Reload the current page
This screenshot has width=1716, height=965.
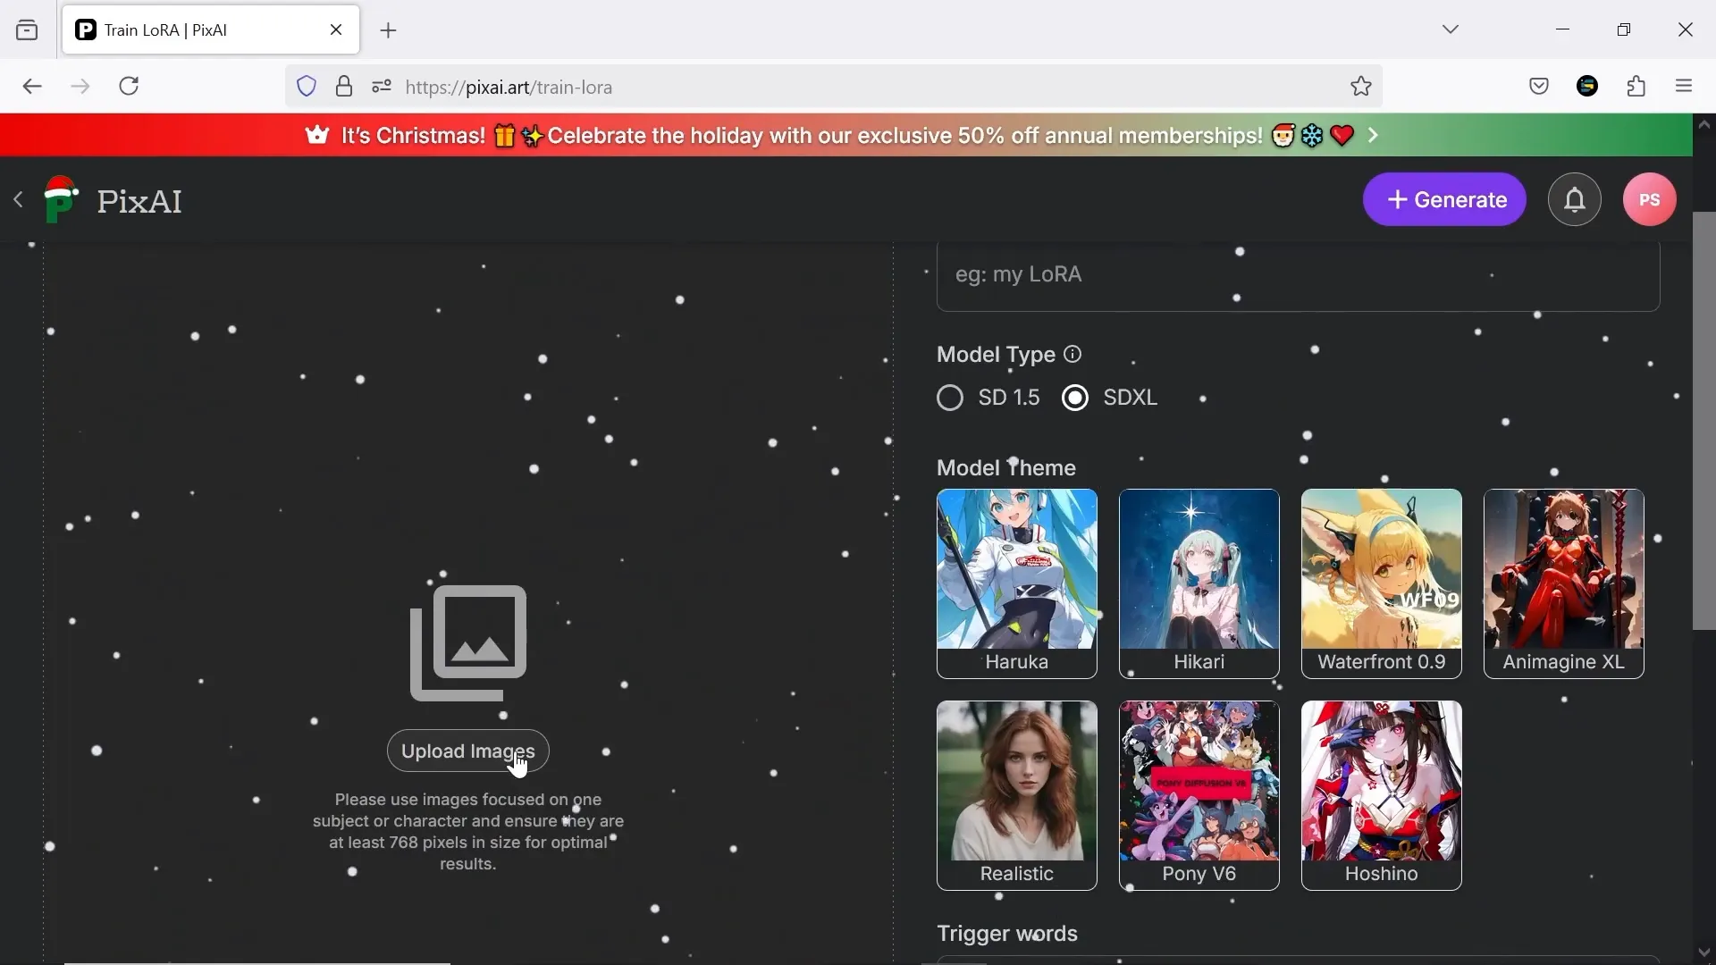point(130,87)
